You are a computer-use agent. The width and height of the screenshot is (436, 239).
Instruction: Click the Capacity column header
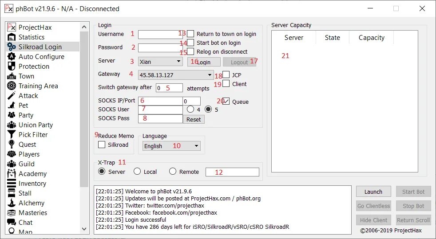click(x=372, y=38)
